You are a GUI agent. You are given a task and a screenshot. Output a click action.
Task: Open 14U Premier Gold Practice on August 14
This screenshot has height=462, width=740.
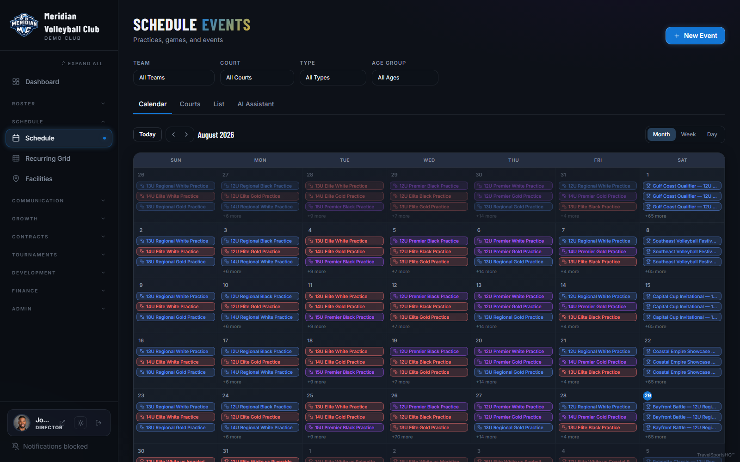pyautogui.click(x=598, y=307)
